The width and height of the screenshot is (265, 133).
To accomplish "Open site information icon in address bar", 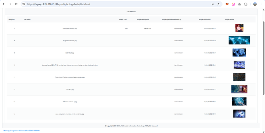I will pyautogui.click(x=24, y=4).
